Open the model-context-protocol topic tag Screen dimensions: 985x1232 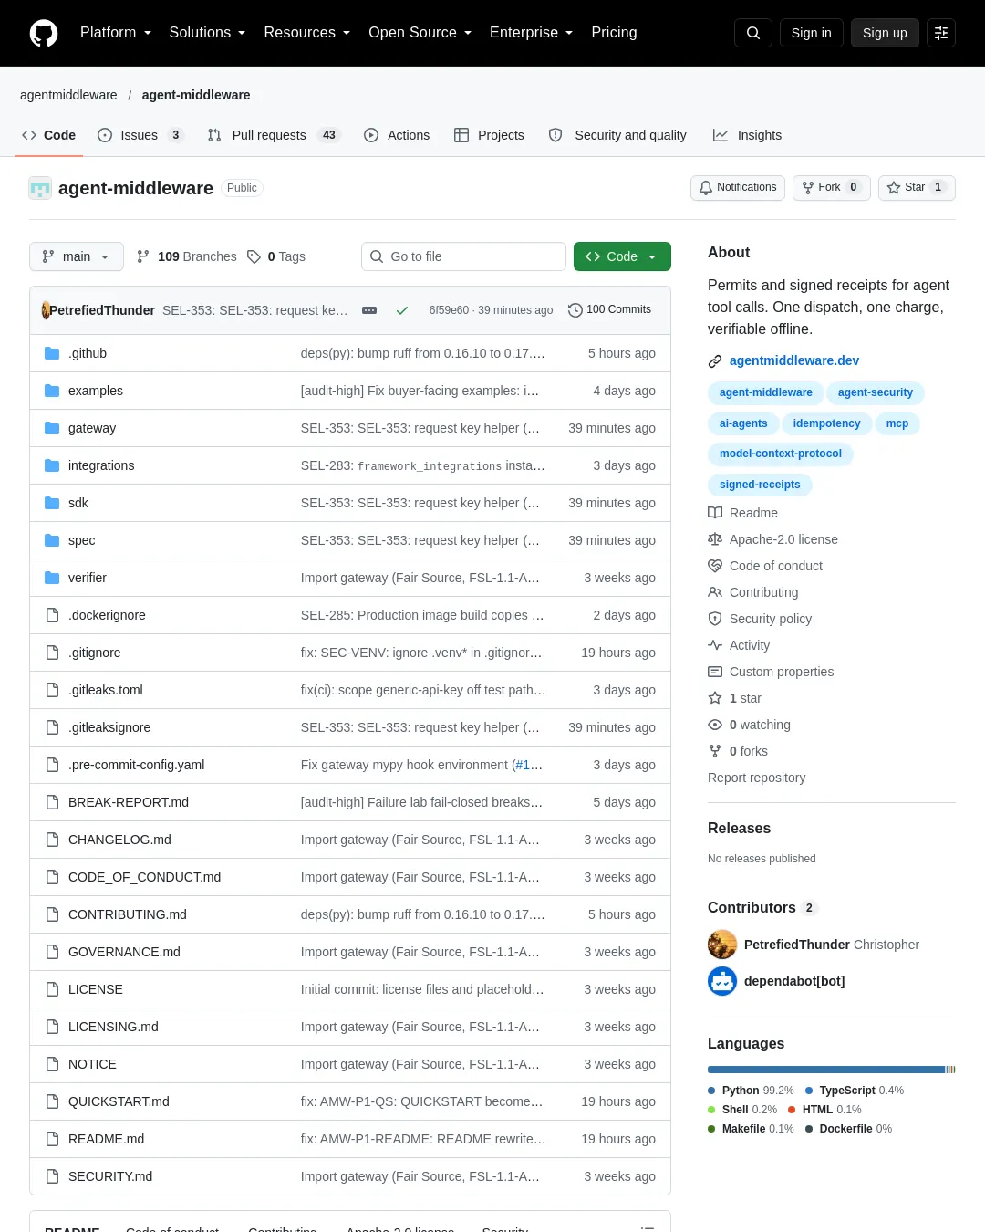[781, 454]
